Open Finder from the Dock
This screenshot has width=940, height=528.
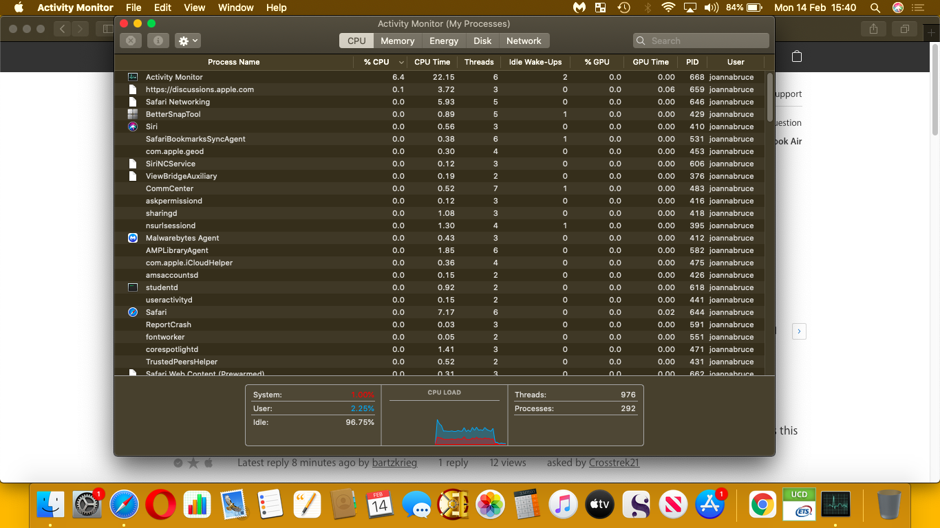pos(50,505)
